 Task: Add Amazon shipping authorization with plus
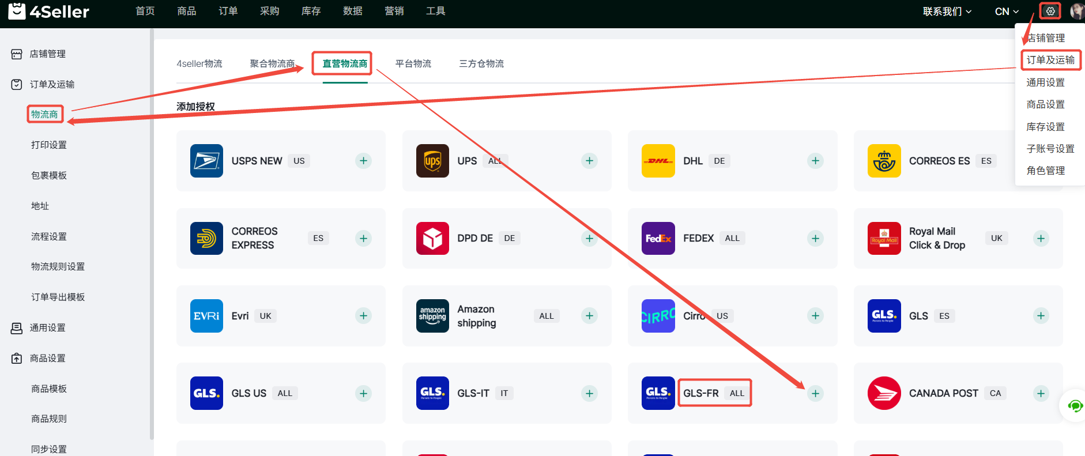click(589, 315)
